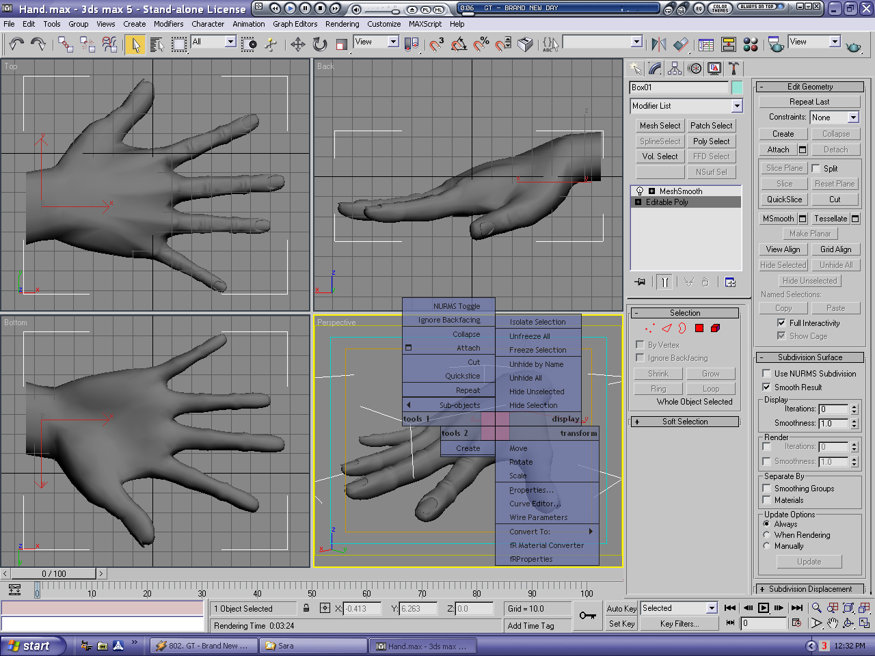Open the selection filter All dropdown
The height and width of the screenshot is (656, 875).
[230, 42]
